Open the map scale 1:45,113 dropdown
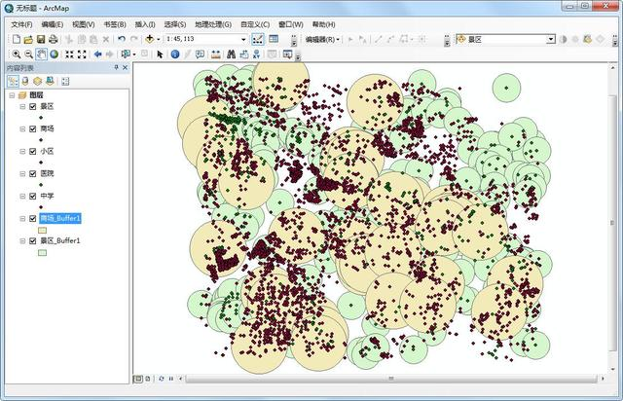Screen dimensions: 623x401 (243, 39)
